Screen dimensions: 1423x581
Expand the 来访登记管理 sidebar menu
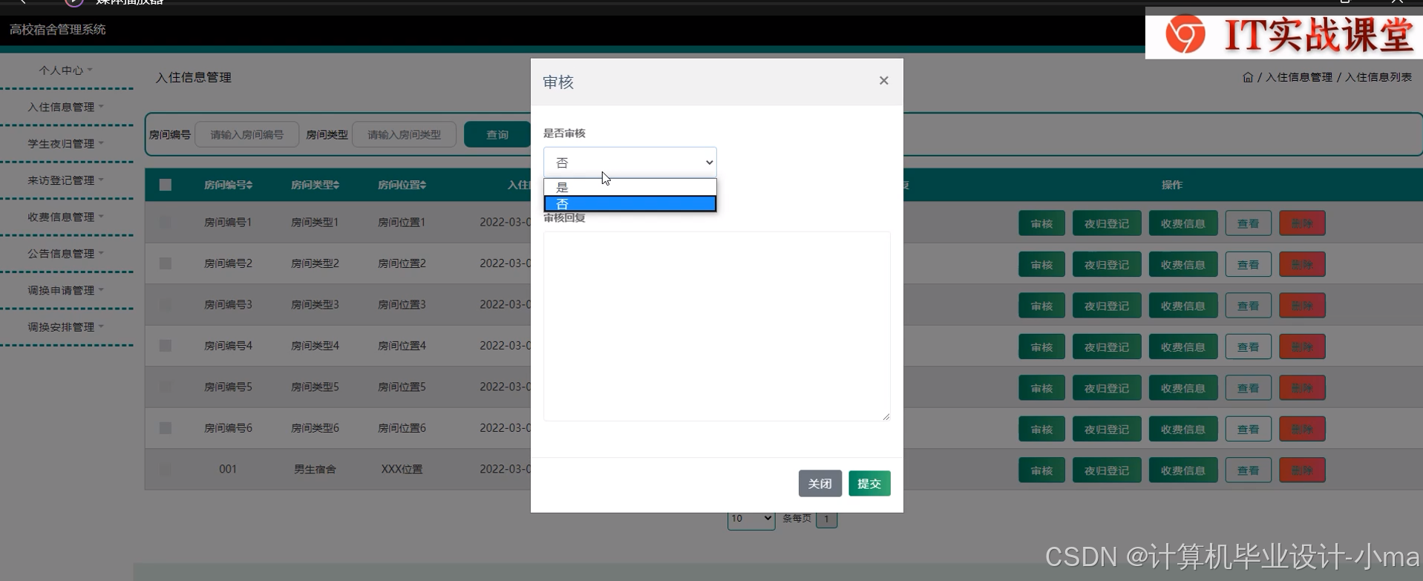coord(65,180)
